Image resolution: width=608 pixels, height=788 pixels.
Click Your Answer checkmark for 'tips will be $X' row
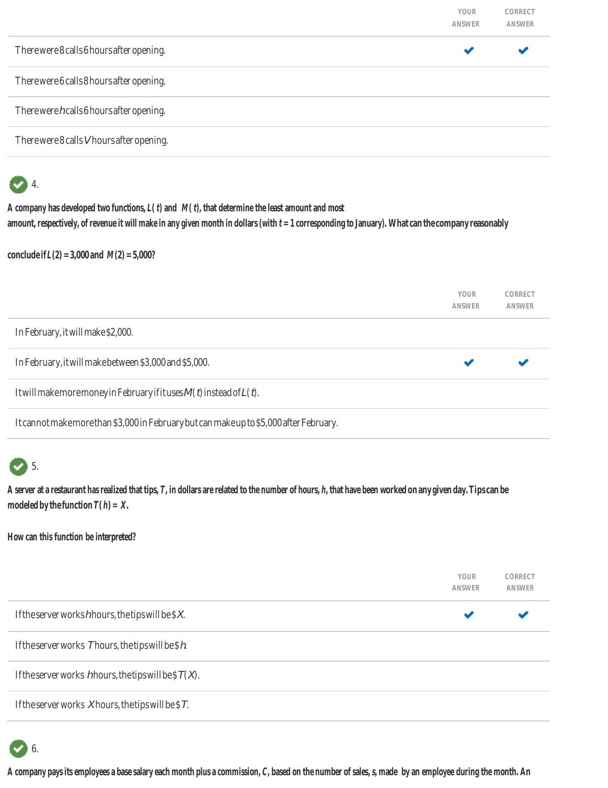pyautogui.click(x=469, y=615)
